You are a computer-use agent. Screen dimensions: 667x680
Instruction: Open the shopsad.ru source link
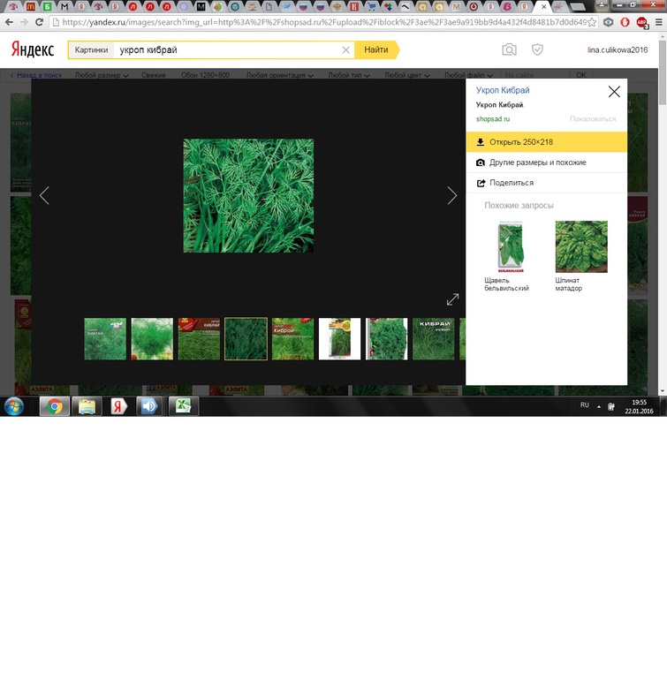pyautogui.click(x=493, y=118)
